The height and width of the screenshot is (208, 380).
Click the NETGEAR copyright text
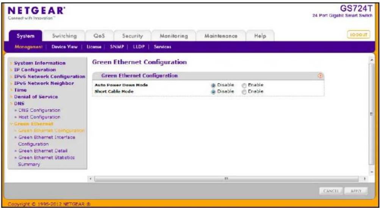(x=49, y=204)
